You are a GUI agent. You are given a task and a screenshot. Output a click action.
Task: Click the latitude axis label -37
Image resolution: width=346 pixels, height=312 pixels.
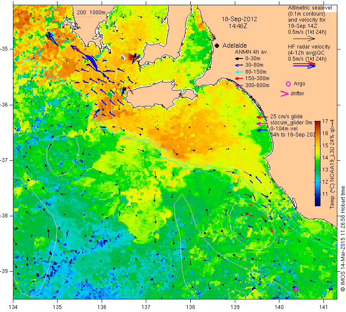4,160
